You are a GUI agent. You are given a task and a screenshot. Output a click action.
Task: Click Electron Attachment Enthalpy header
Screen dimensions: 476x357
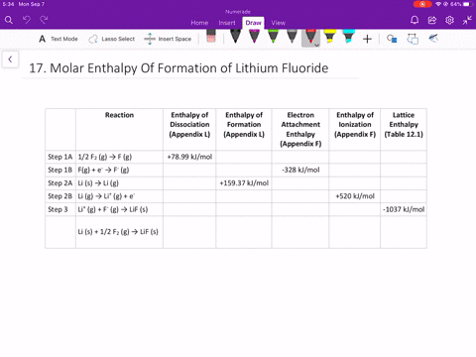[300, 129]
